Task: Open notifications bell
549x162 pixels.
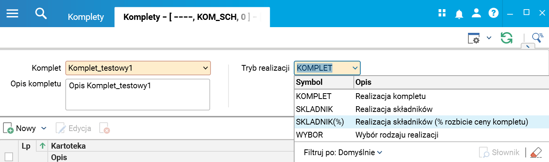Action: [x=459, y=14]
